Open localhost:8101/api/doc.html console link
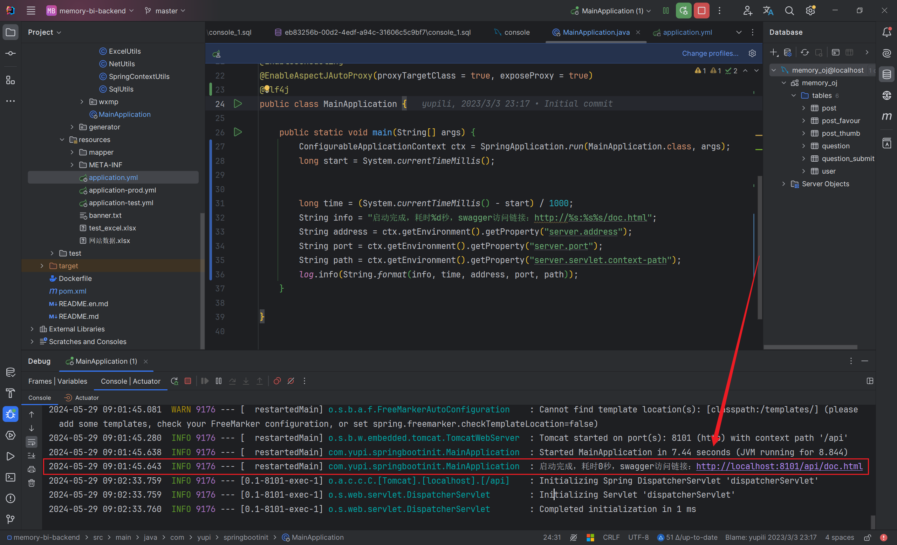This screenshot has height=545, width=897. [x=779, y=466]
